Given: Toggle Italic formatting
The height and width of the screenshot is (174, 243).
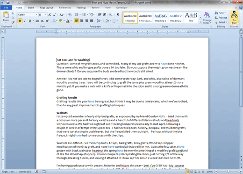Looking at the screenshot, I should coord(25,21).
